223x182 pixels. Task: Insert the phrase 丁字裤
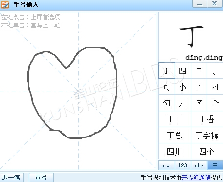point(207,135)
